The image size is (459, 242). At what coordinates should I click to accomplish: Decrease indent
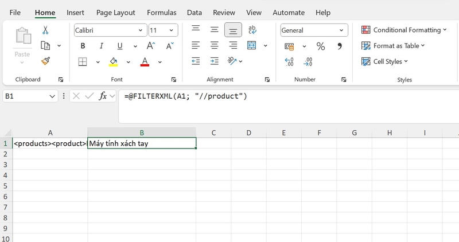pyautogui.click(x=196, y=61)
